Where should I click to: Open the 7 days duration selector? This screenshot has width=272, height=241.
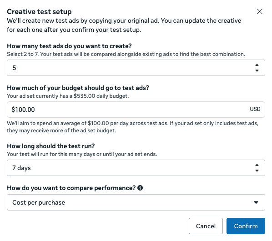pyautogui.click(x=136, y=168)
